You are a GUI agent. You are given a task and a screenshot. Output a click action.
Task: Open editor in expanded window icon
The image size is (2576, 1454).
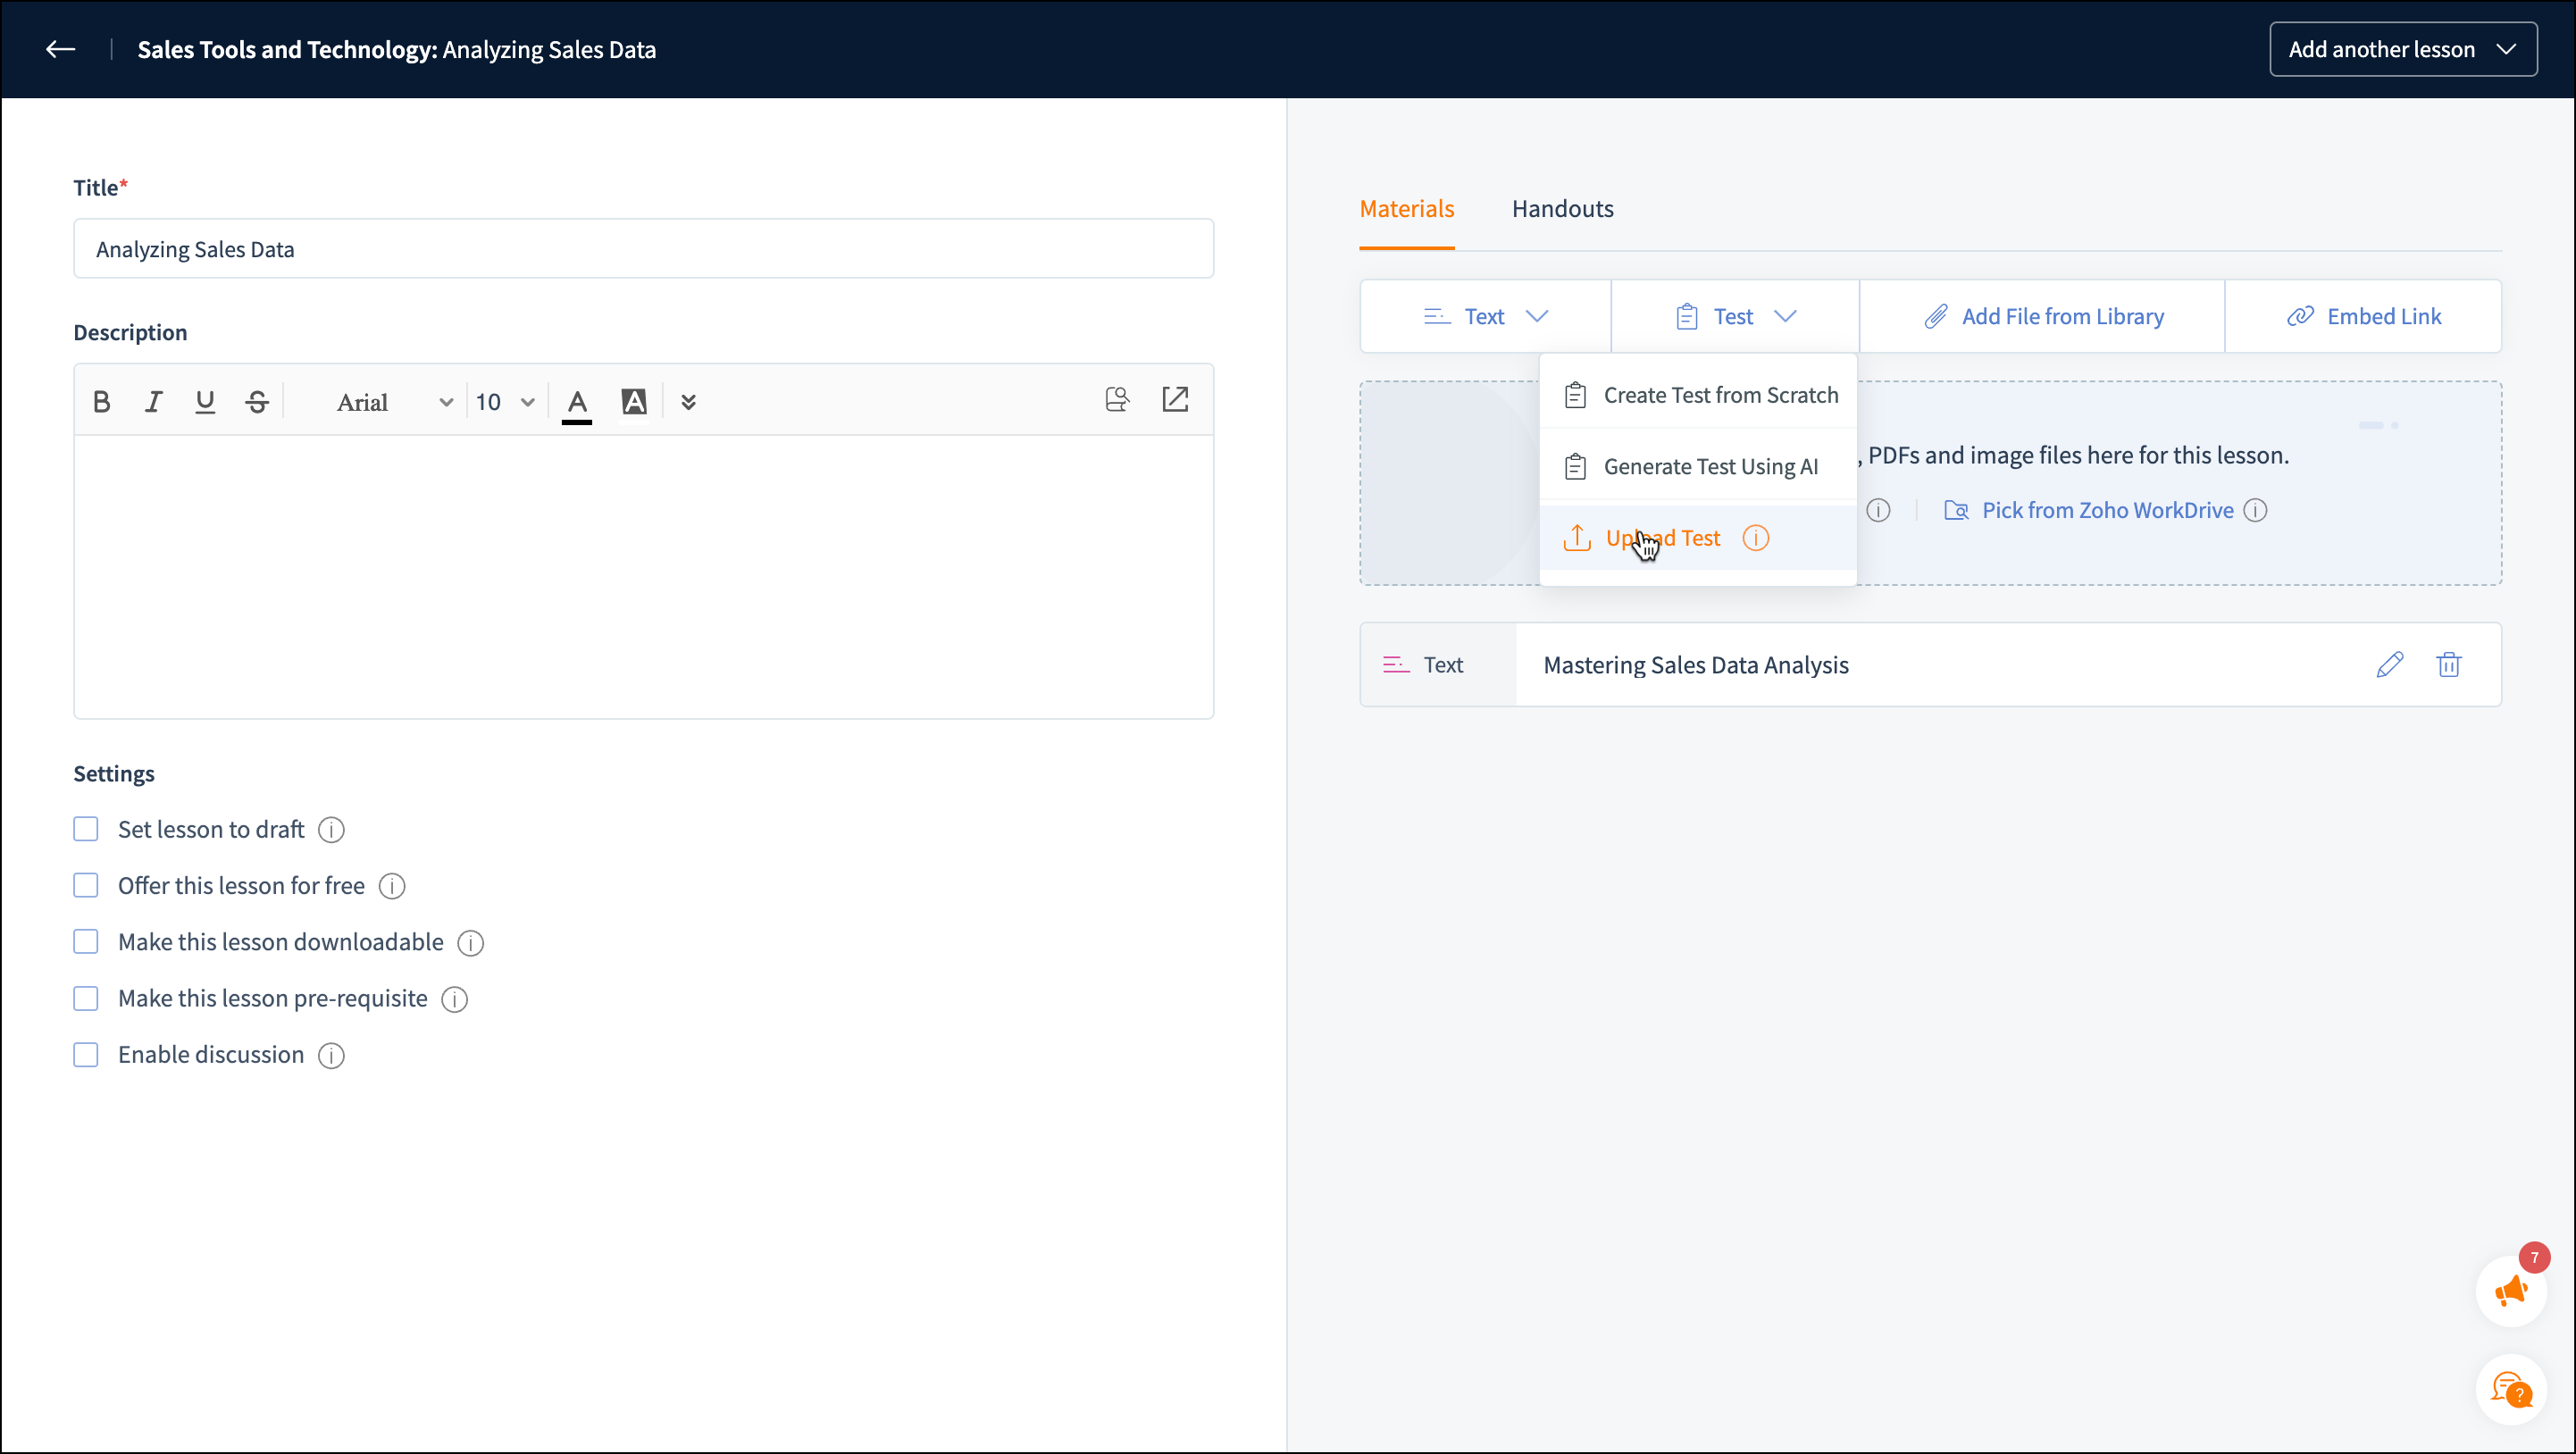(1175, 400)
